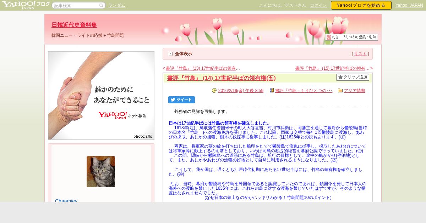Click the Yahoo ネット募金 handshake banner

pos(101,96)
